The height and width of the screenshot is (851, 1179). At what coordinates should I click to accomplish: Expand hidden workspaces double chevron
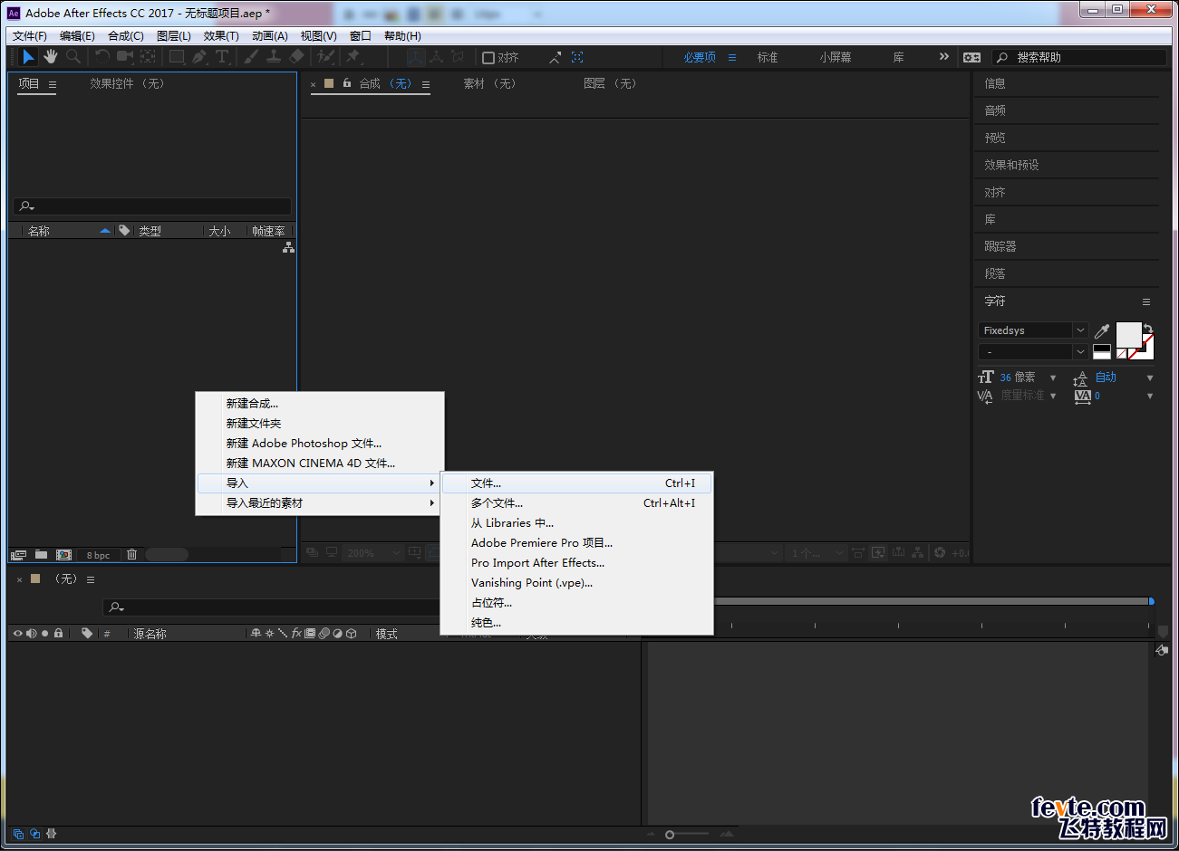pyautogui.click(x=944, y=56)
